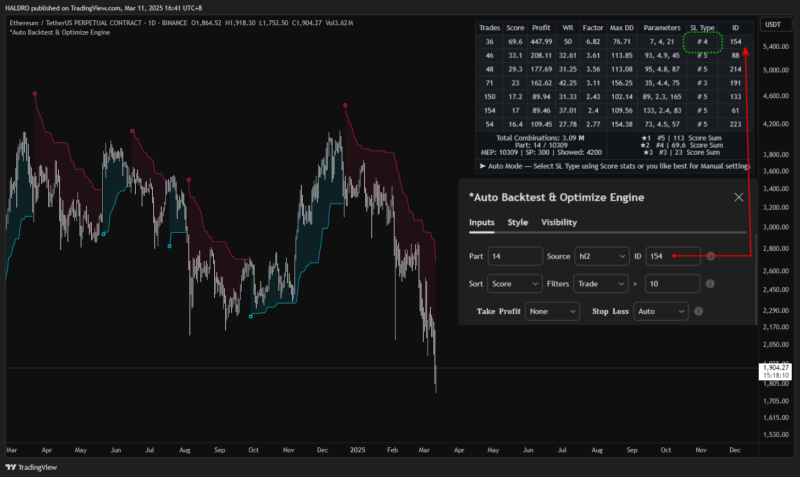This screenshot has height=477, width=800.
Task: Click the Max DD column header
Action: coord(622,28)
